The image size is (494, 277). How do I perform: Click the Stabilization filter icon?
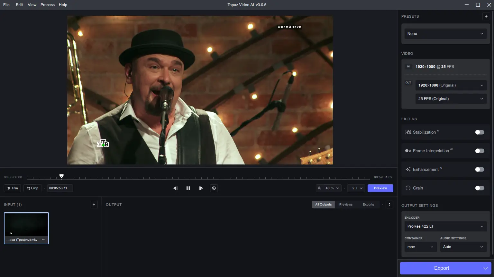click(x=408, y=132)
